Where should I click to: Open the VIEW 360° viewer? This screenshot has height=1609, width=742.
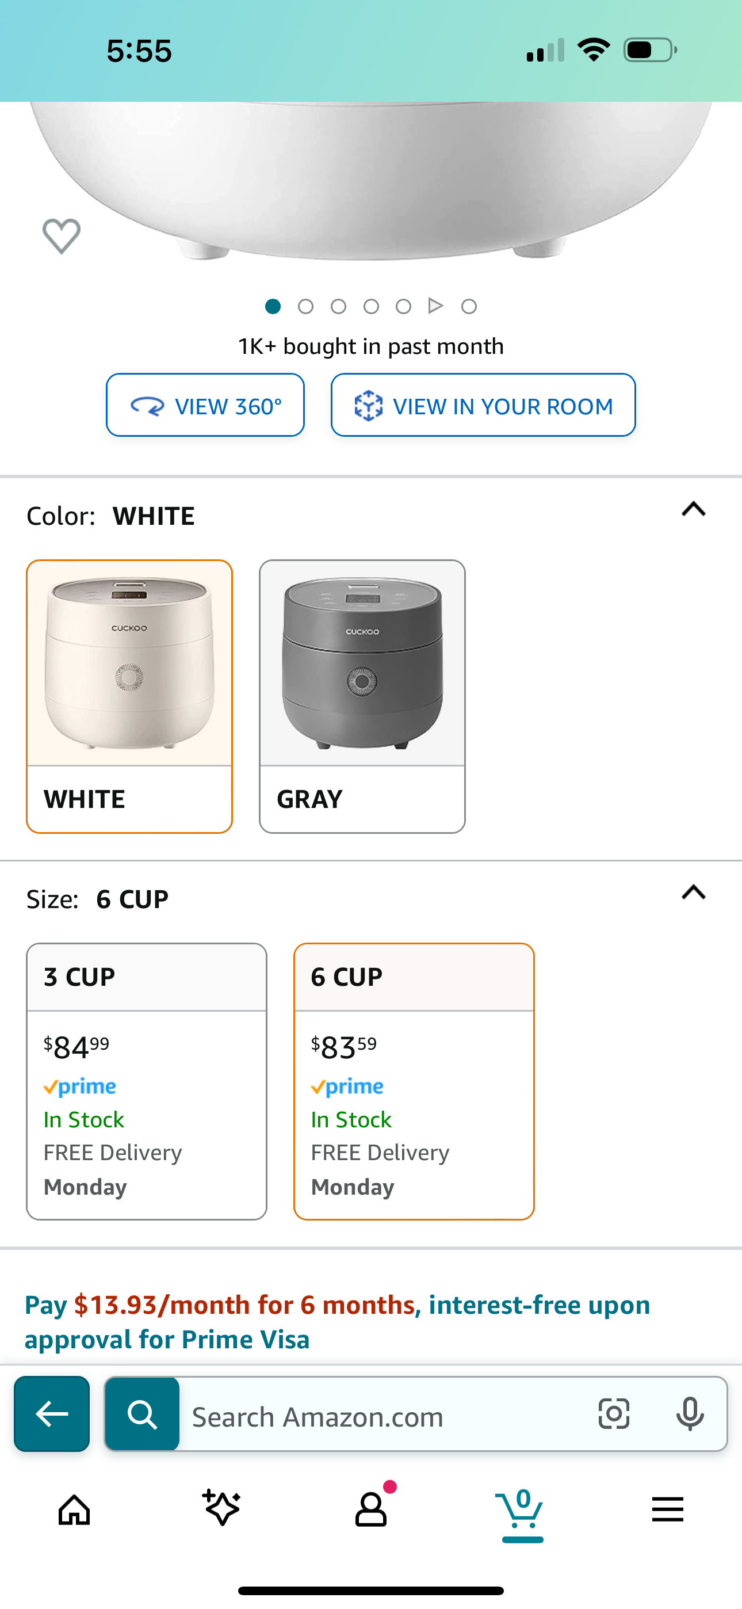click(205, 405)
